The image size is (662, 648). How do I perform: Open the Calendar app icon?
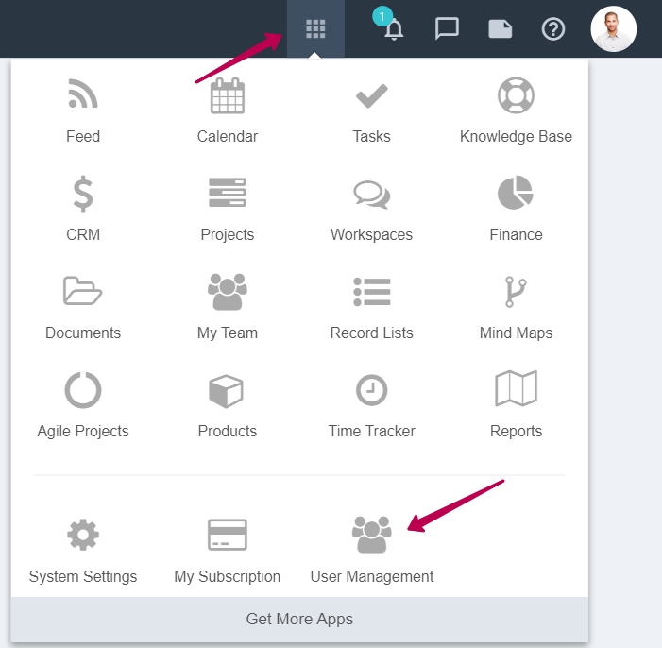228,95
